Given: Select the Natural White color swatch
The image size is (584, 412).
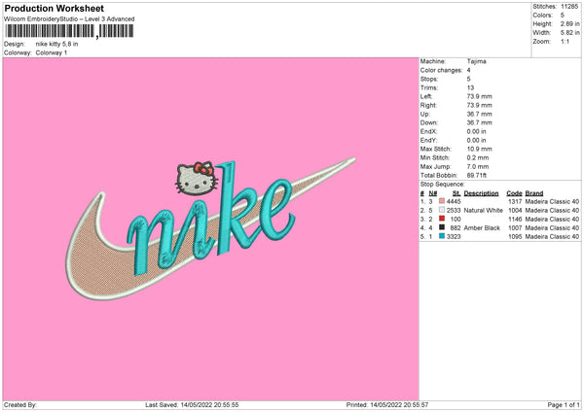Looking at the screenshot, I should point(442,210).
